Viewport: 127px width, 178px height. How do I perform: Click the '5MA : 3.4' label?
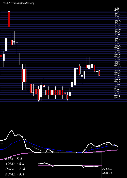pyautogui.click(x=13, y=159)
